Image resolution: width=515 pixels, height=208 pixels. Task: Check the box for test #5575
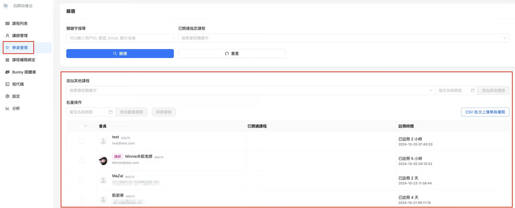(81, 141)
